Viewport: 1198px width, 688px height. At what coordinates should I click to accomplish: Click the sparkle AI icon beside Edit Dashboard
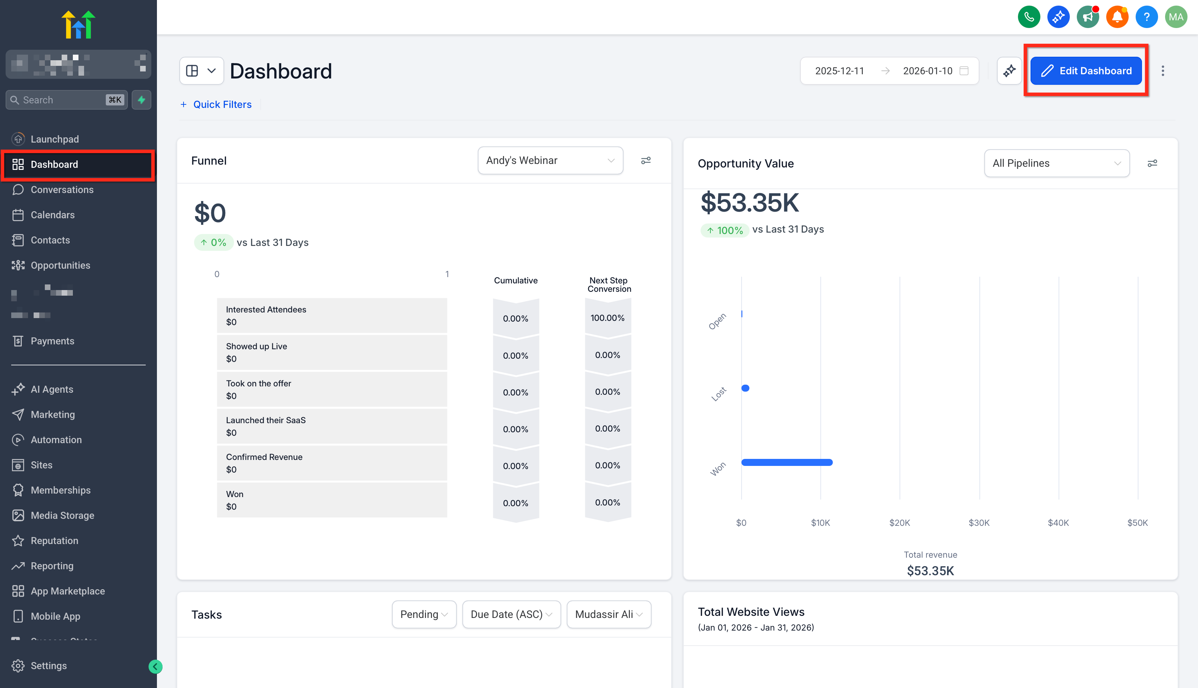pyautogui.click(x=1009, y=71)
